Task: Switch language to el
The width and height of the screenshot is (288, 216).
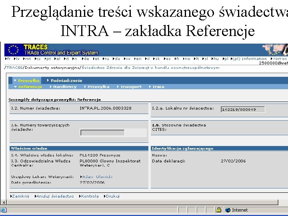Action: pyautogui.click(x=57, y=59)
